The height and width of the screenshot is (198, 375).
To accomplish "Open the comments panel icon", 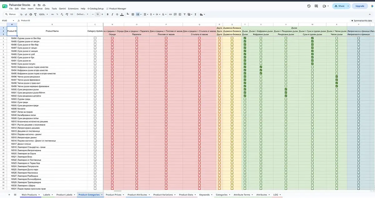I will tap(316, 6).
